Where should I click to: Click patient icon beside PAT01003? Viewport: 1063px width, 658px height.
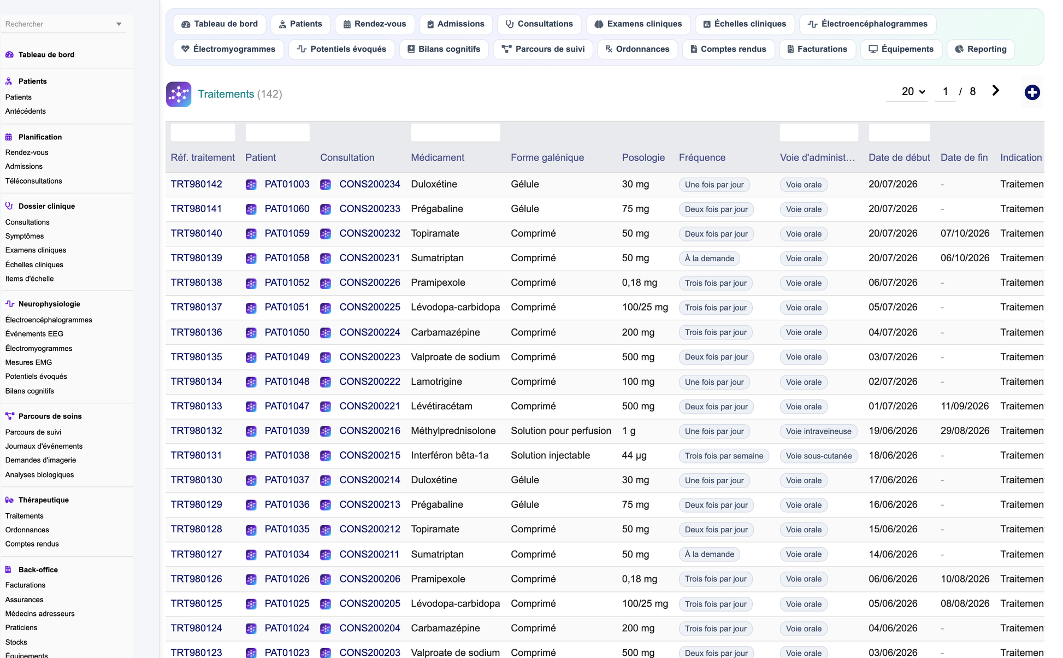pyautogui.click(x=251, y=185)
